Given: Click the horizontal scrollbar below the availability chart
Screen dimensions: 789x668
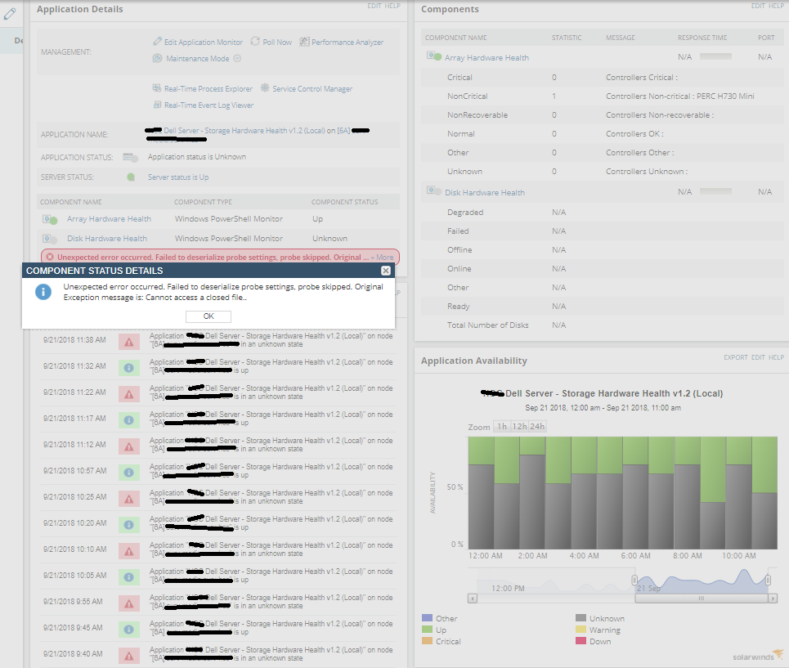Looking at the screenshot, I should (701, 599).
